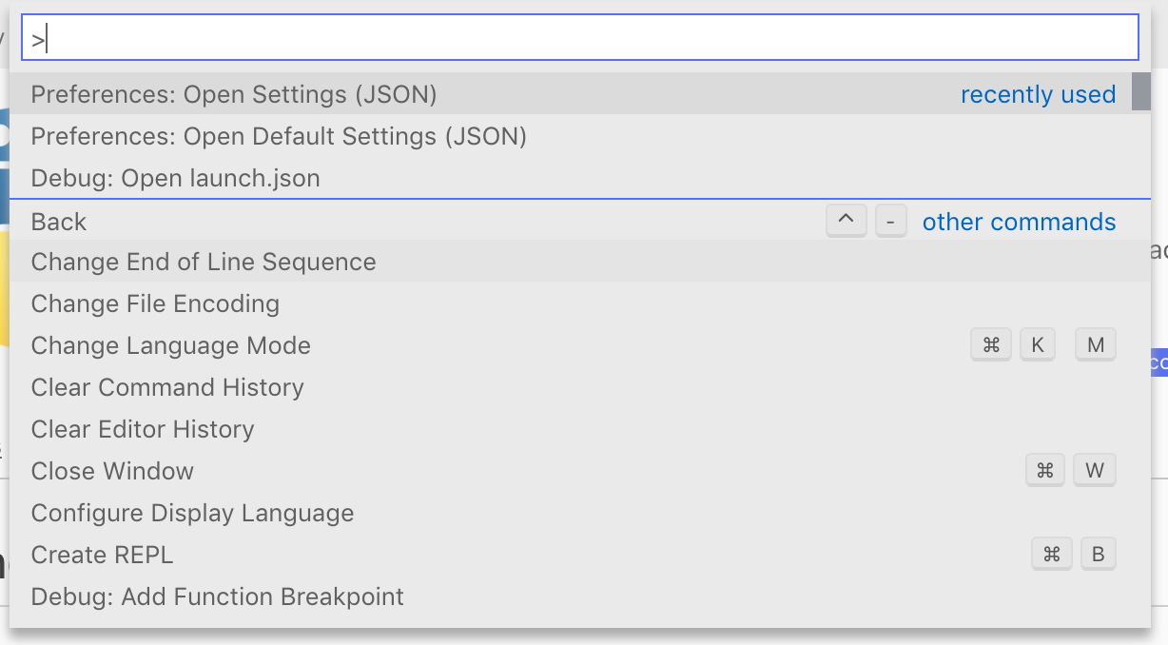Click the "other commands" group label

(1019, 222)
